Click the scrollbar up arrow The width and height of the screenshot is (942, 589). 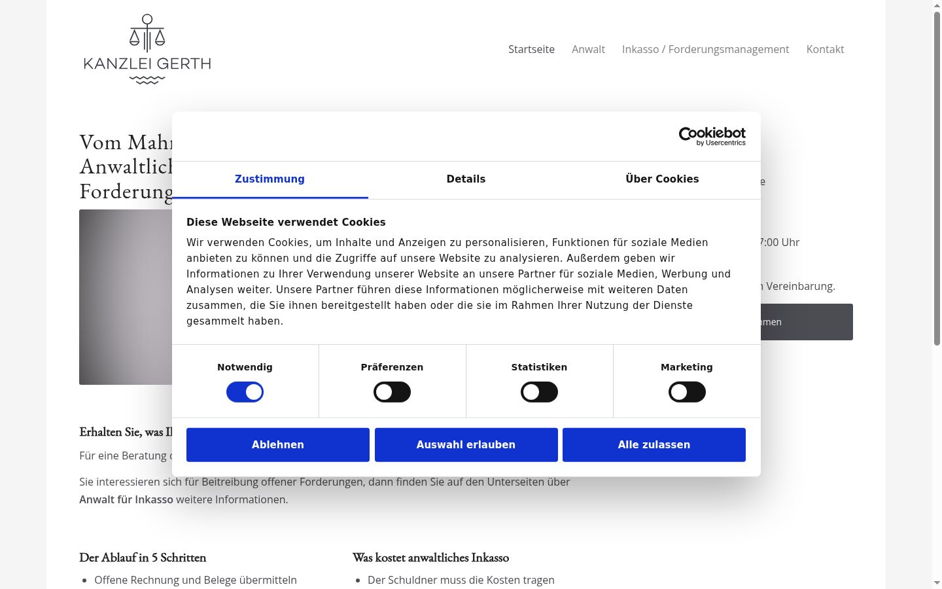(937, 5)
